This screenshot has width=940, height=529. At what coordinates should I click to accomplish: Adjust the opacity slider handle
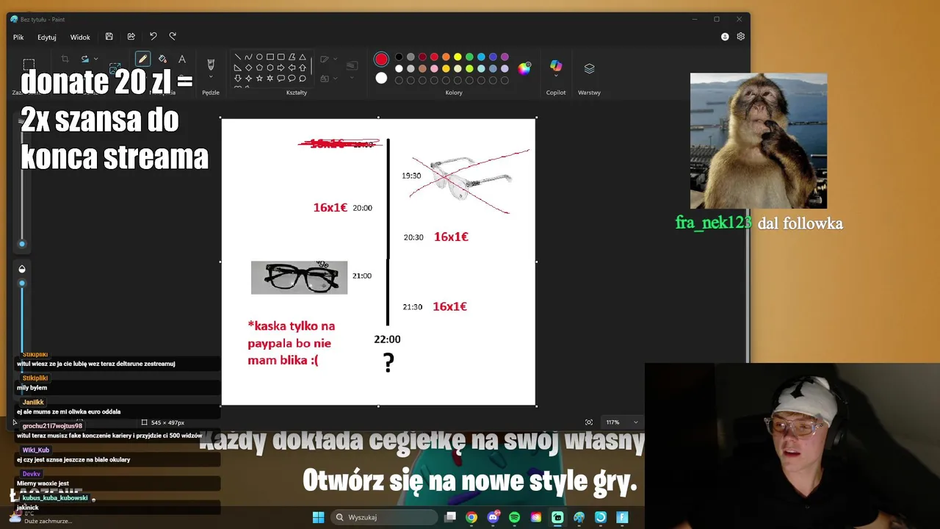click(22, 284)
